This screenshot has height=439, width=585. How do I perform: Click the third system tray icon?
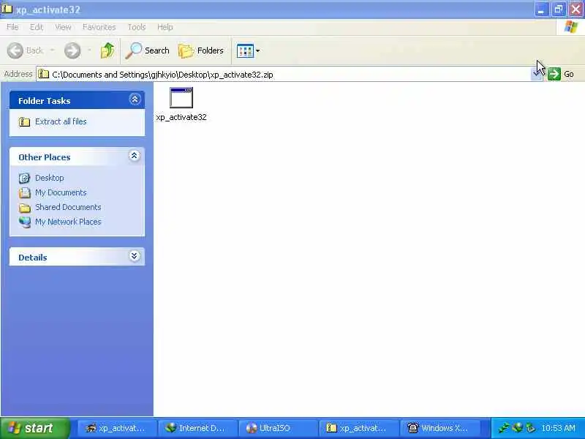tap(530, 428)
